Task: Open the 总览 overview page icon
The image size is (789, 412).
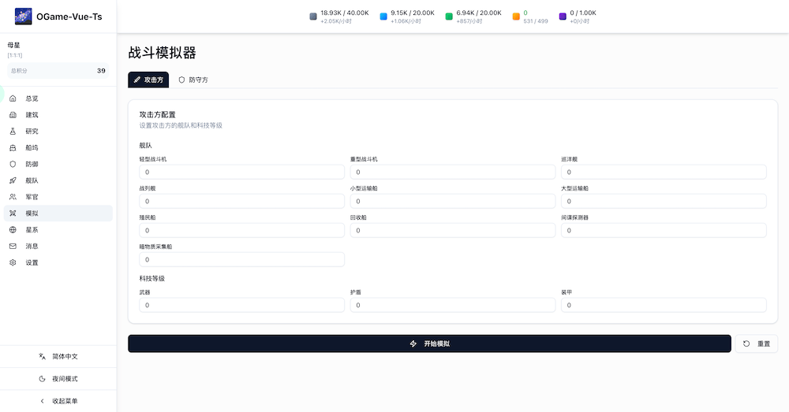Action: 13,98
